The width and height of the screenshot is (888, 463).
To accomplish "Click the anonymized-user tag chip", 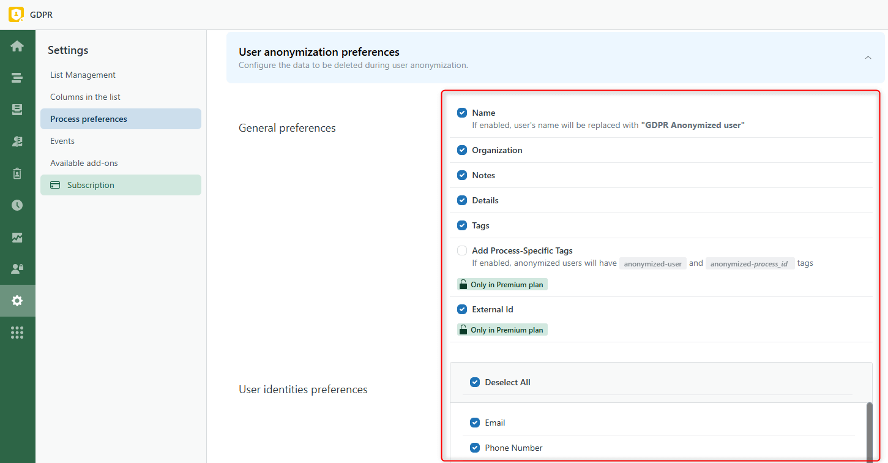I will tap(653, 264).
